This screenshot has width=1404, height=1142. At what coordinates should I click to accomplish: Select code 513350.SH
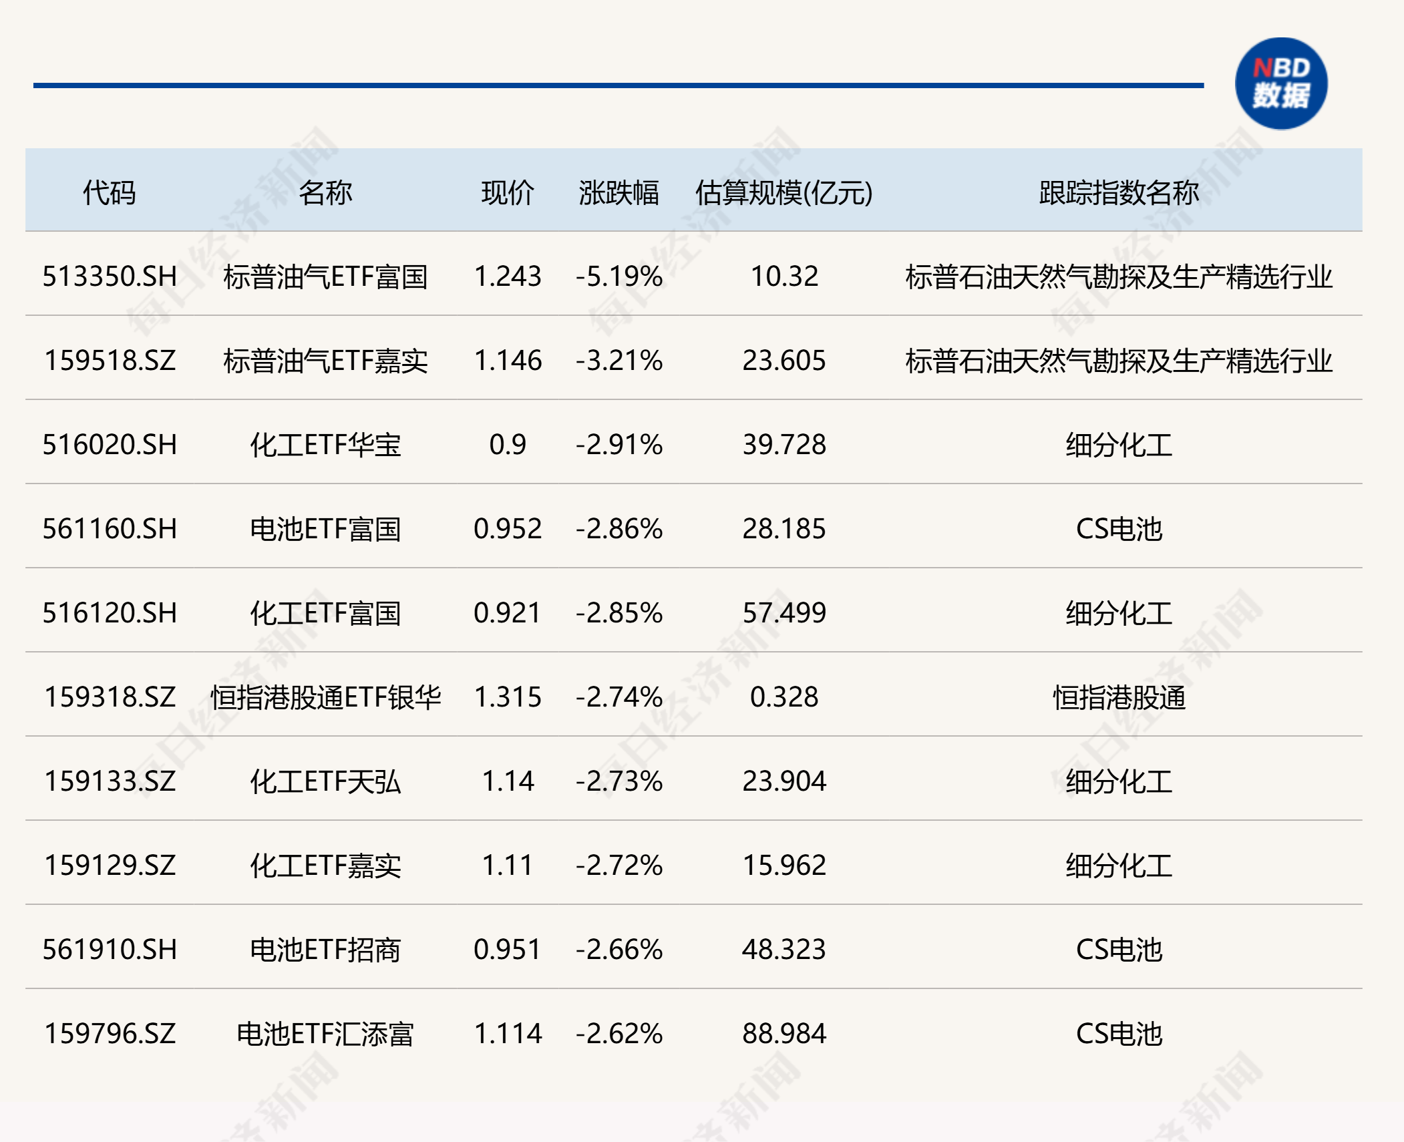click(110, 276)
